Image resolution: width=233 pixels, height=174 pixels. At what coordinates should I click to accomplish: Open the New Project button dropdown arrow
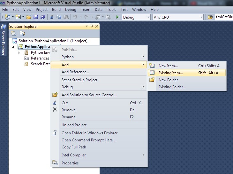(x=13, y=17)
